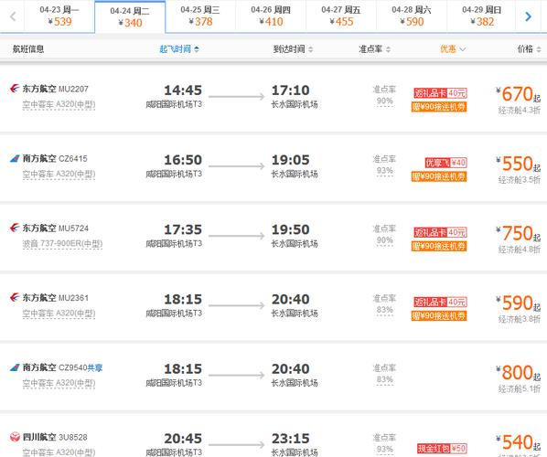The height and width of the screenshot is (457, 547).
Task: Expand the 优惠 discount filter
Action: tap(453, 49)
